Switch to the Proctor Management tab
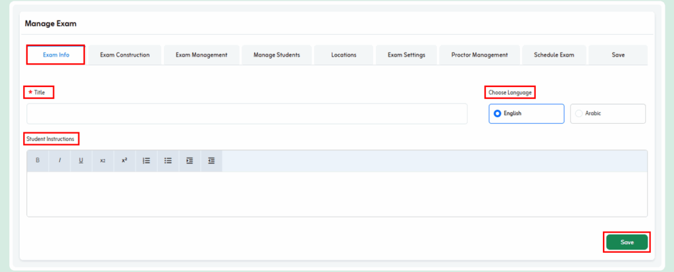The image size is (674, 272). pyautogui.click(x=479, y=55)
